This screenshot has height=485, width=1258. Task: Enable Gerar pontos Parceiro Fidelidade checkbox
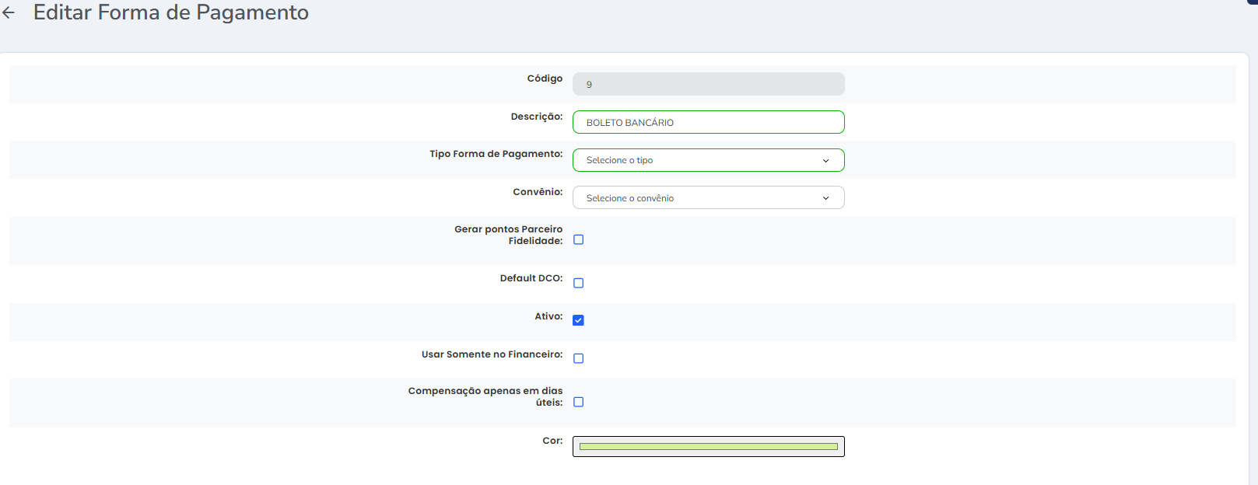pos(578,240)
